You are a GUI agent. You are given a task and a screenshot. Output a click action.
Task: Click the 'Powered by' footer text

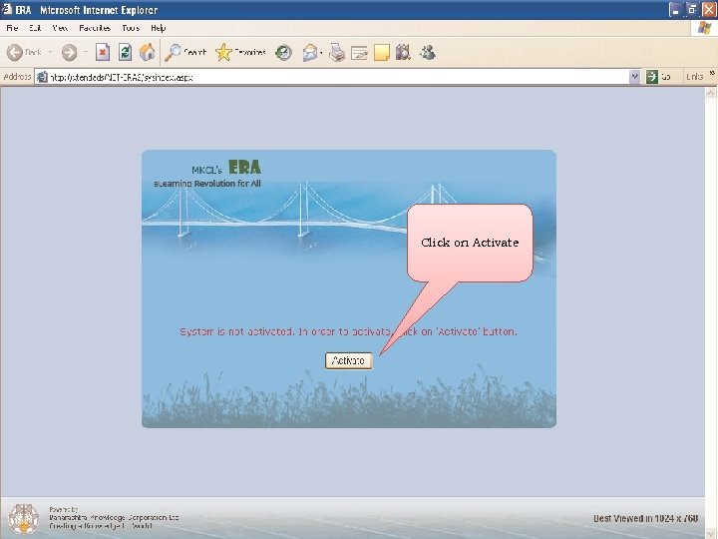point(63,509)
